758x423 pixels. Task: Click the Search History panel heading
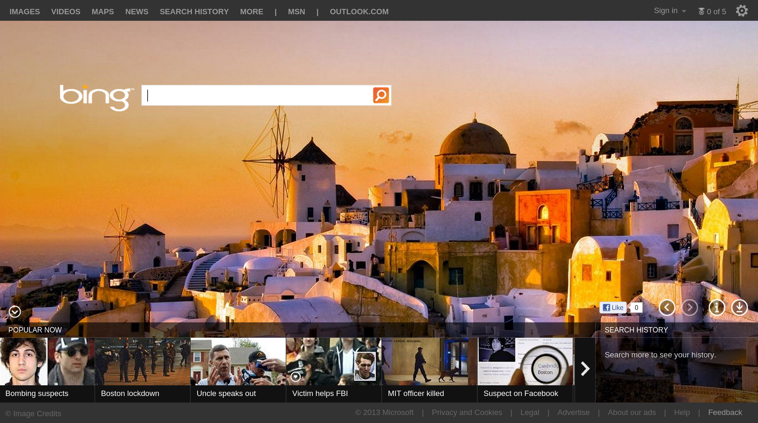tap(636, 330)
